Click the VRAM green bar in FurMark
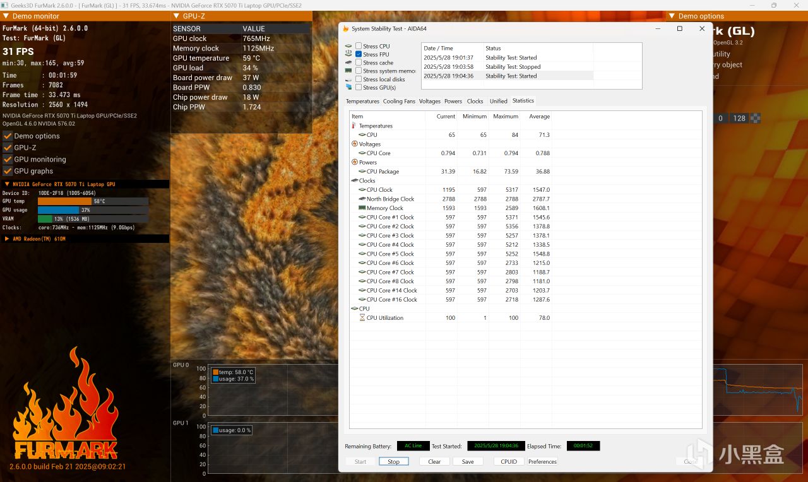 [45, 219]
